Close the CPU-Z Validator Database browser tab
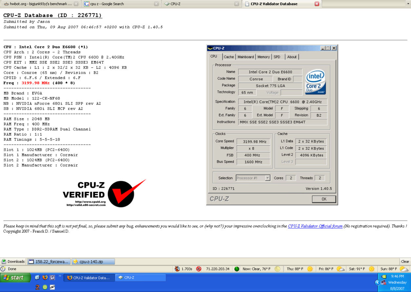Screen dimensions: 411x292 (317, 4)
